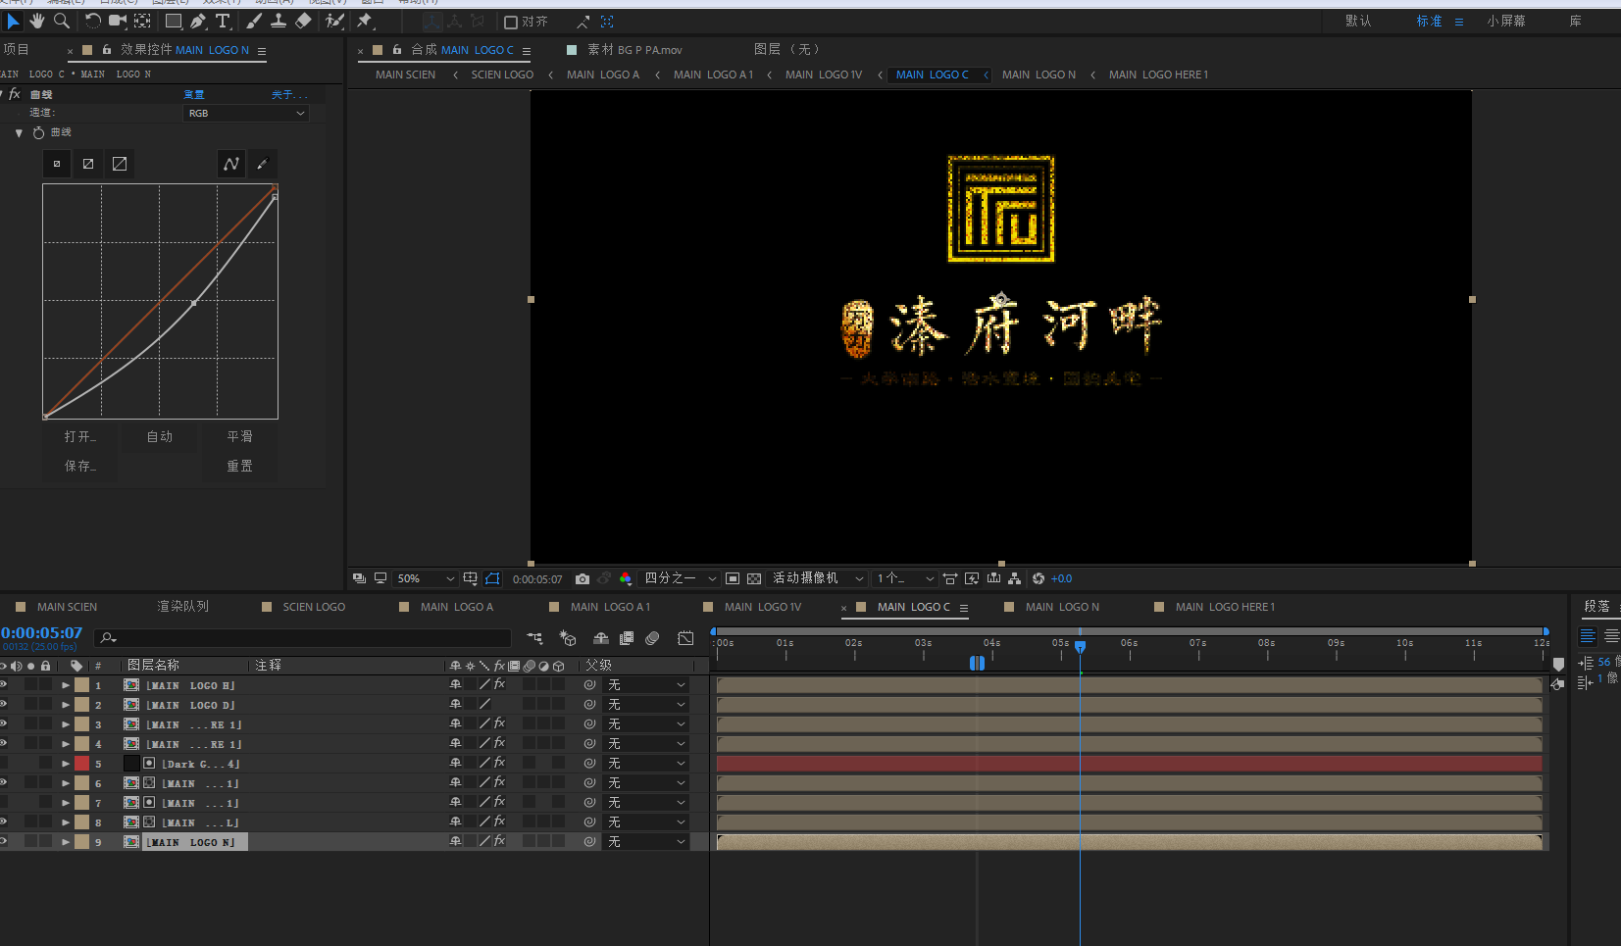Select the Horizontal Type tool
Image resolution: width=1621 pixels, height=946 pixels.
point(223,21)
